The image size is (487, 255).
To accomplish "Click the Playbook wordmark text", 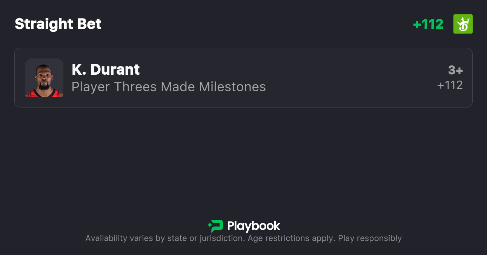I will [253, 226].
